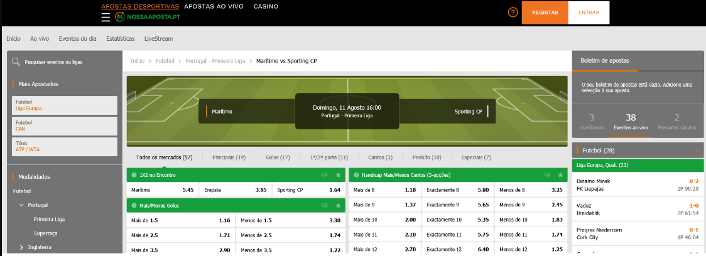Open Progres Niedercorn vs Cork City match

638,233
